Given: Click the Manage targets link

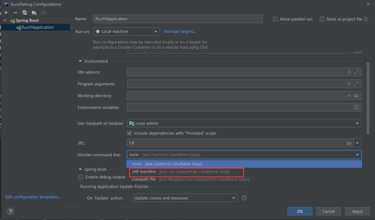Looking at the screenshot, I should pos(180,31).
